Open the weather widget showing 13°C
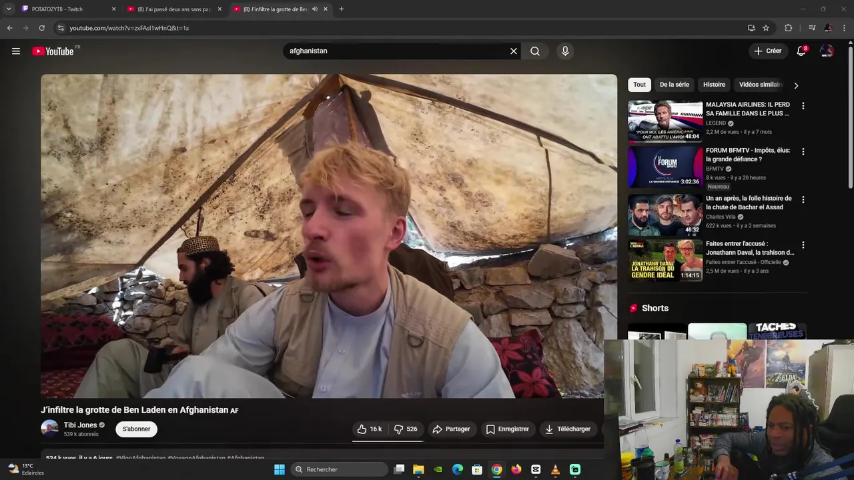This screenshot has height=480, width=854. [x=25, y=469]
